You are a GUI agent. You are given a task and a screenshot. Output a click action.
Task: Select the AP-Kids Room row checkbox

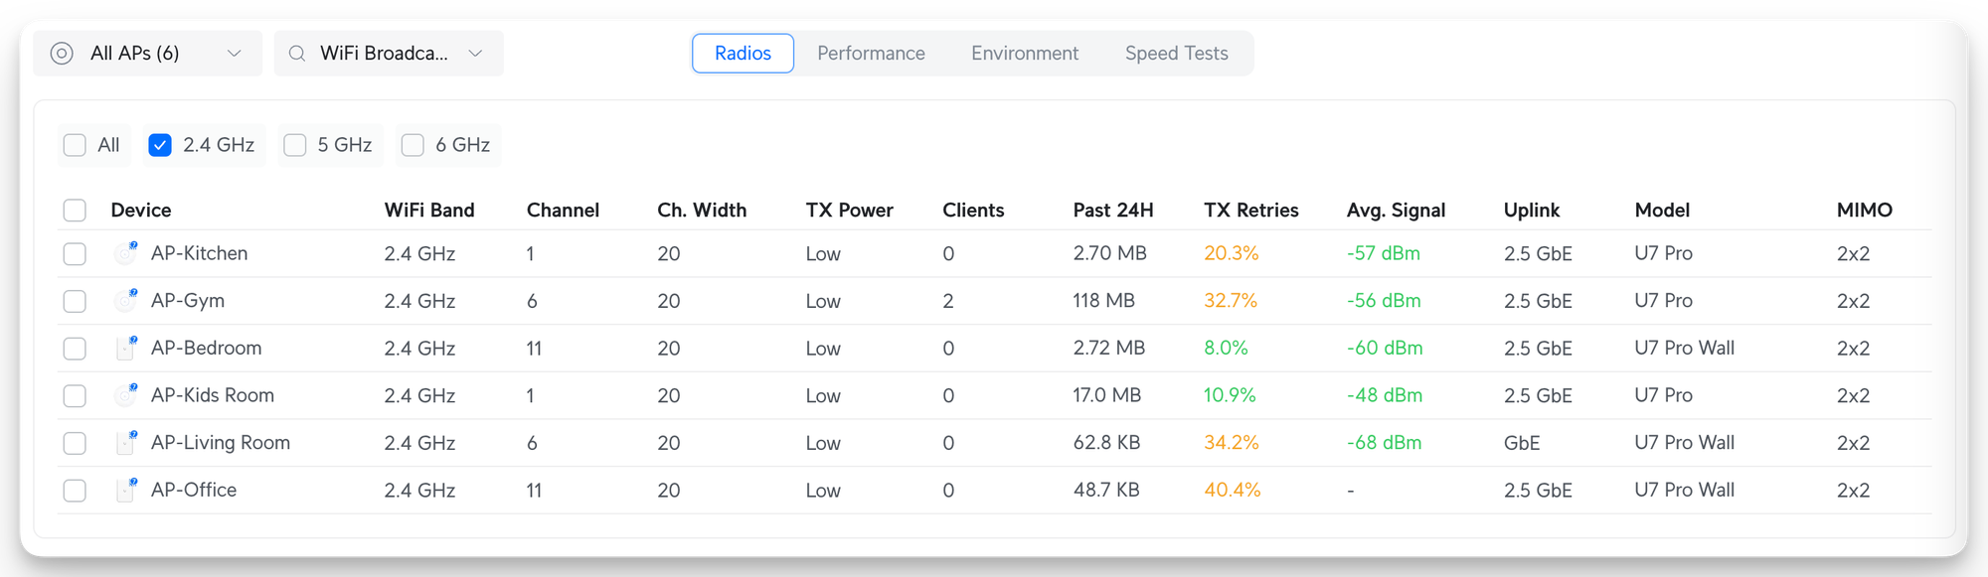(x=75, y=396)
